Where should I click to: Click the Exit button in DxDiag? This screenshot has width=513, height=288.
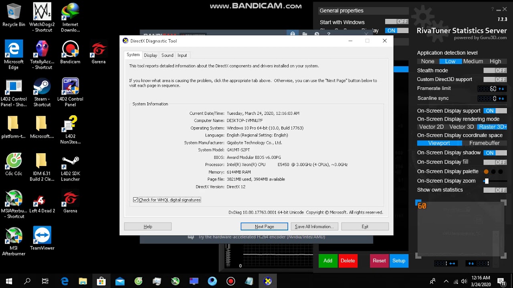point(365,226)
